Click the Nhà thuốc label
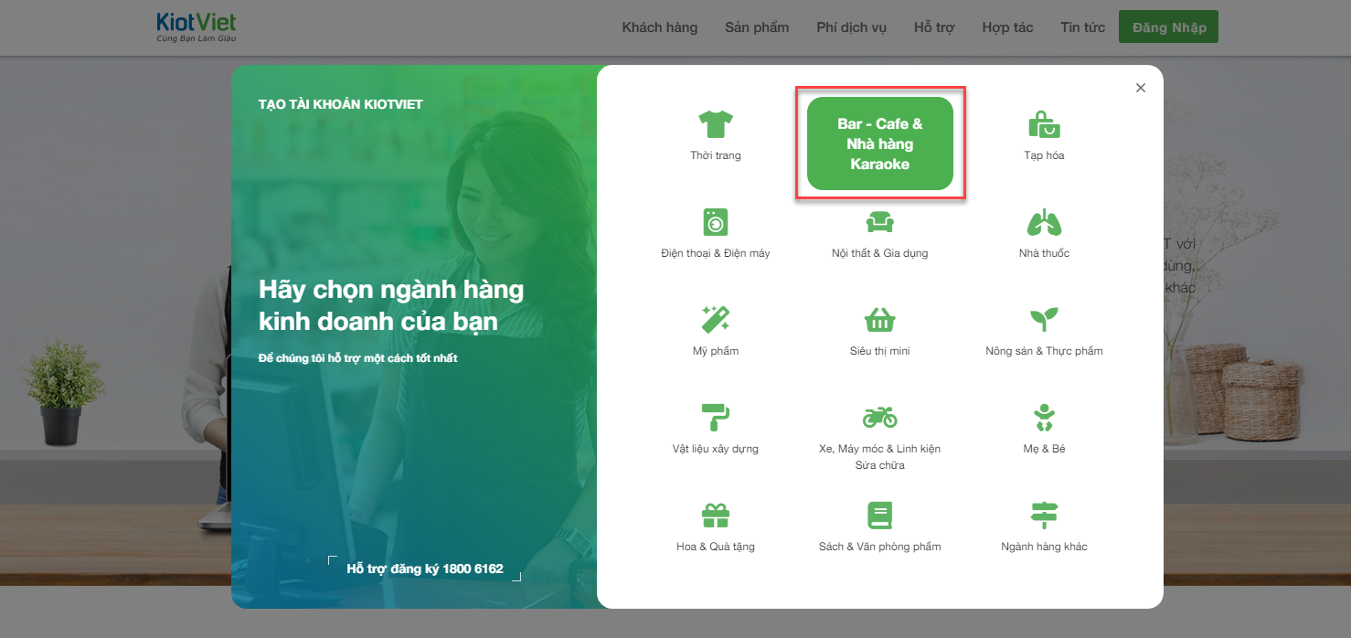Image resolution: width=1351 pixels, height=638 pixels. point(1044,253)
